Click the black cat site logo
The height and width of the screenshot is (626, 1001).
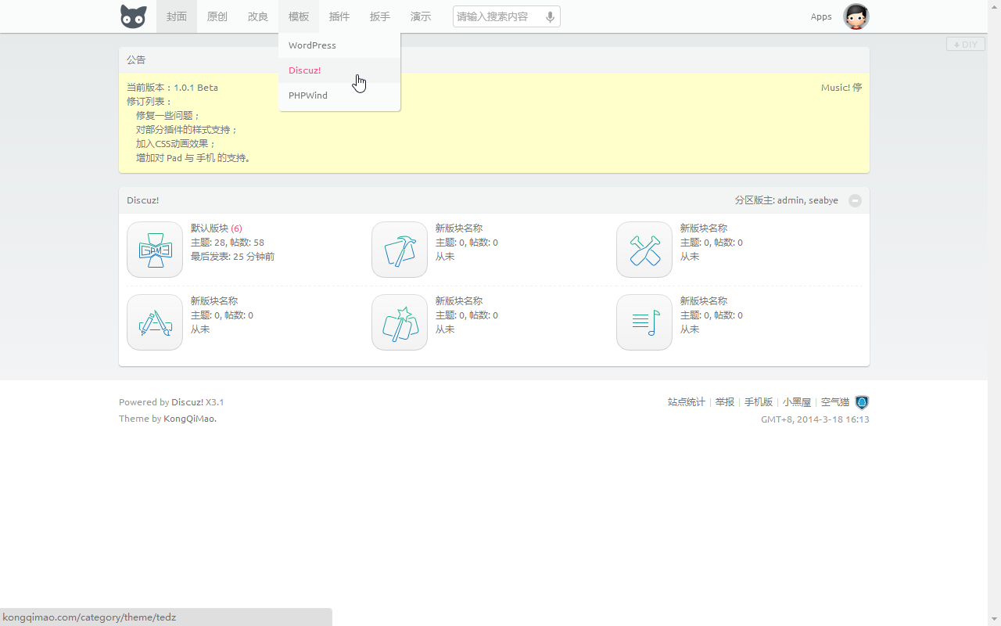tap(134, 16)
